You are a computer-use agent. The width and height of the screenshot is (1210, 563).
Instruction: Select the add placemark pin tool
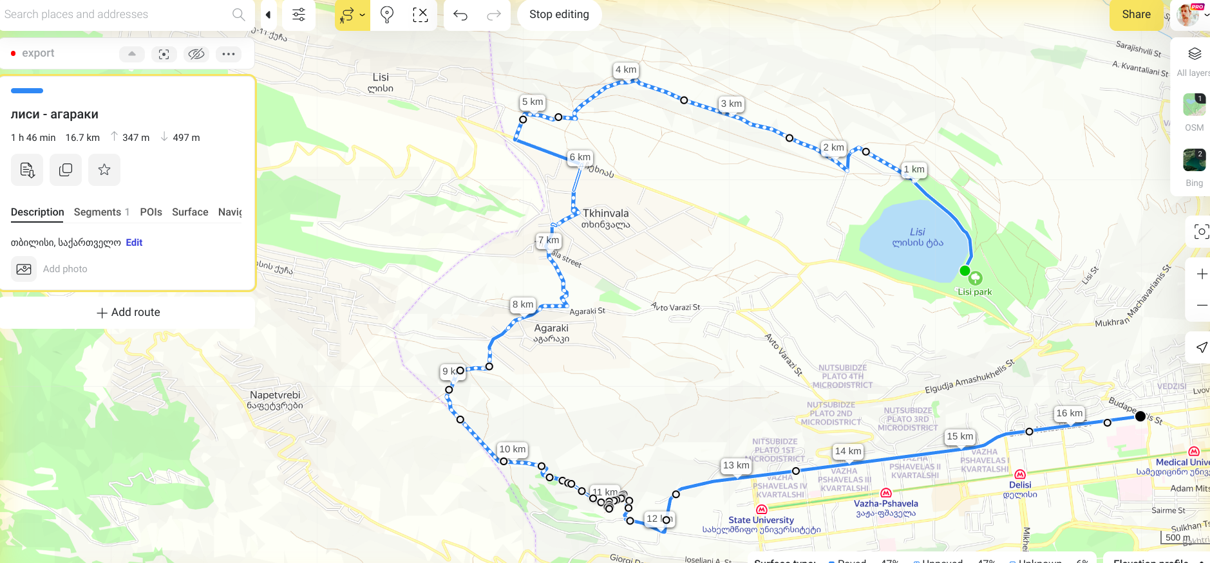click(x=387, y=15)
